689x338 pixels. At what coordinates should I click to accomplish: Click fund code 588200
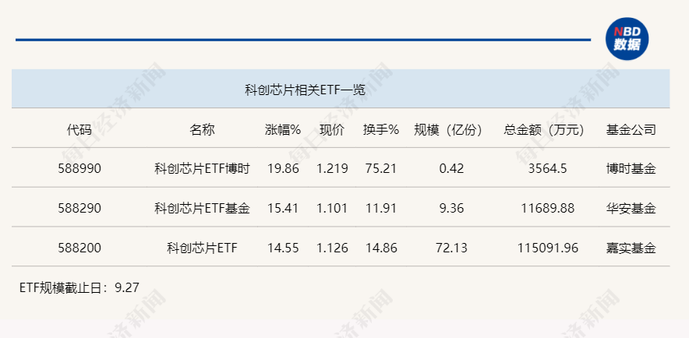(x=79, y=248)
